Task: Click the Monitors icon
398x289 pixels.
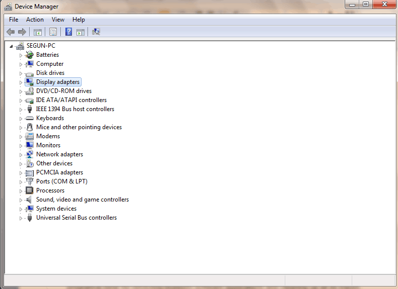Action: coord(30,145)
